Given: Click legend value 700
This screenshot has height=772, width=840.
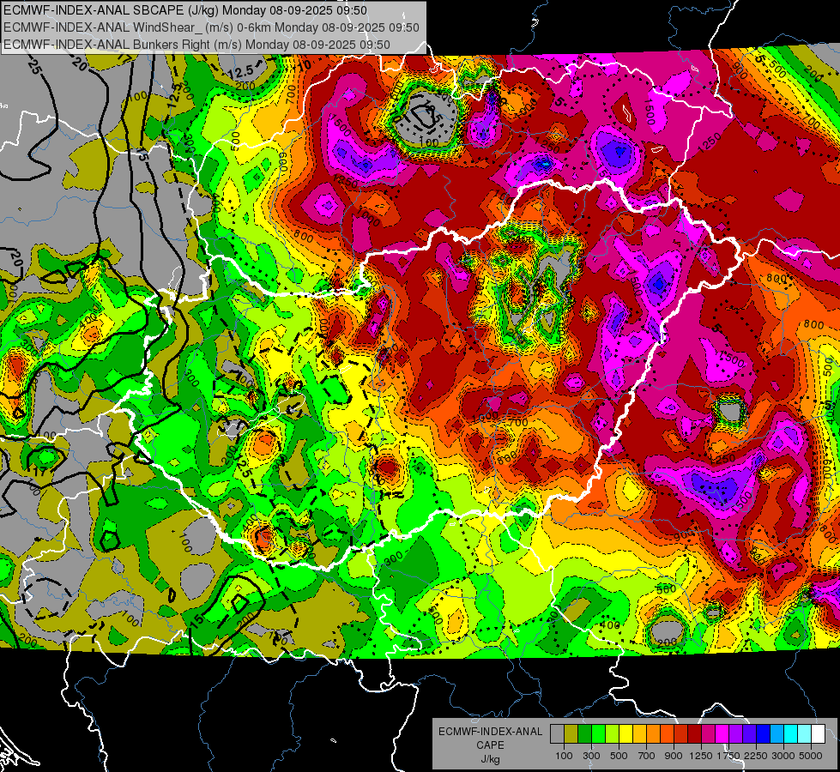Looking at the screenshot, I should click(x=647, y=756).
